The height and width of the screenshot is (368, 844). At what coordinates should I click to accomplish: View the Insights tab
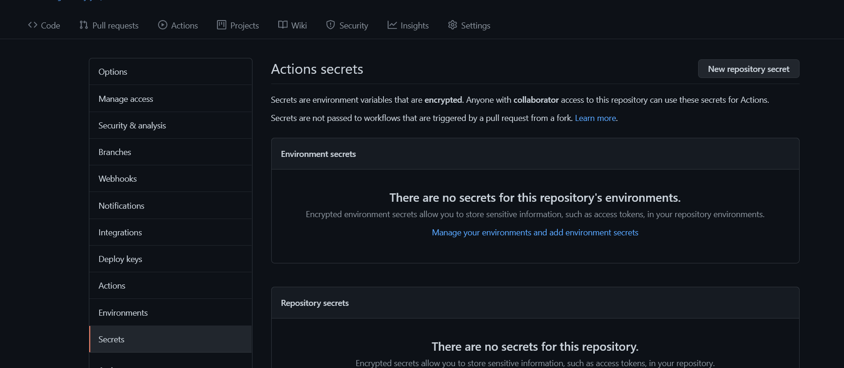click(408, 25)
